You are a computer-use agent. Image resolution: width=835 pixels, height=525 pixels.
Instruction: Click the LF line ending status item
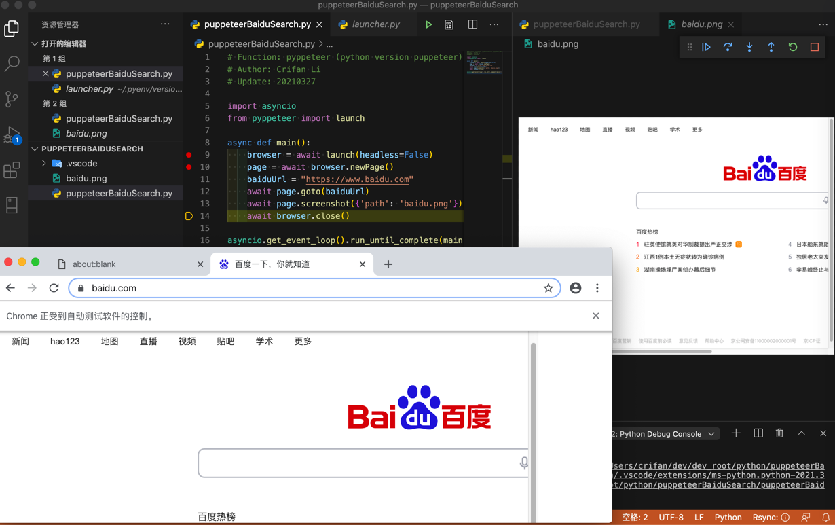tap(699, 518)
